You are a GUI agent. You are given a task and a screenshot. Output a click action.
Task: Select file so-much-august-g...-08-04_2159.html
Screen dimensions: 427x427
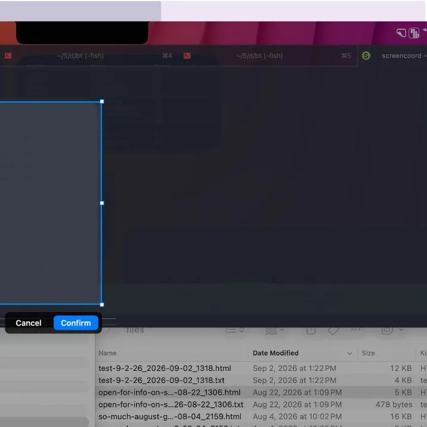[x=170, y=416]
